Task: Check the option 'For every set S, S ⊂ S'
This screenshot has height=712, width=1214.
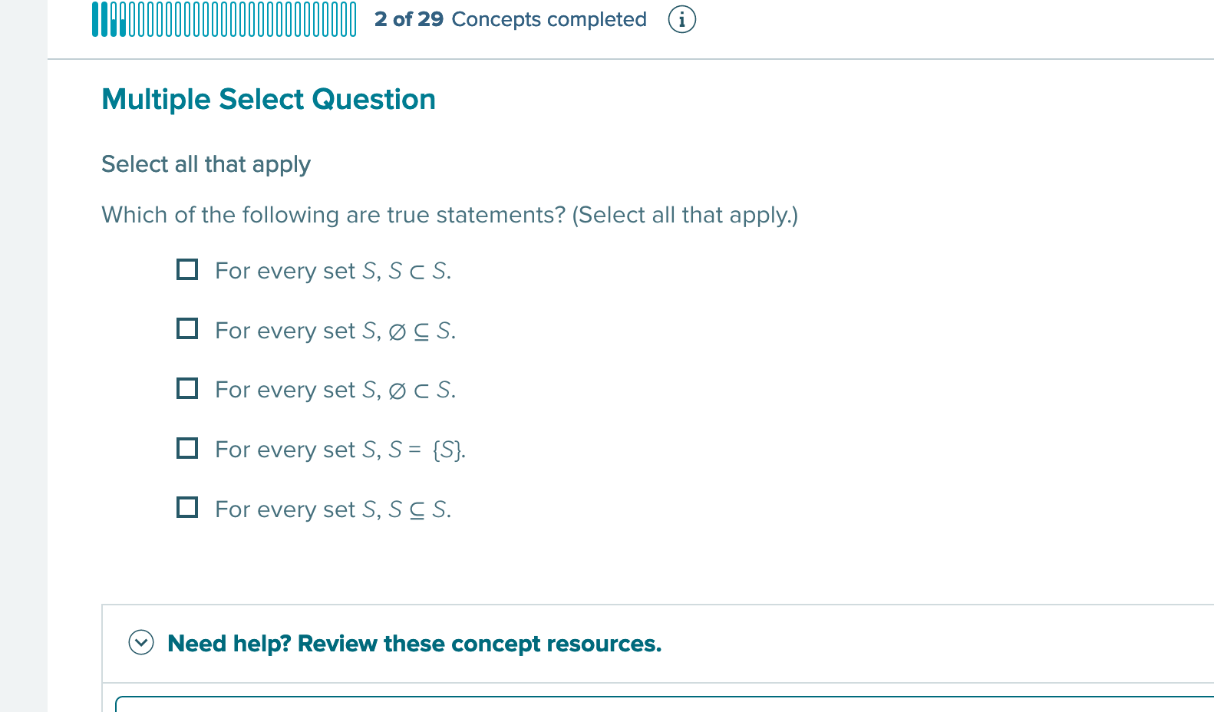Action: [187, 269]
